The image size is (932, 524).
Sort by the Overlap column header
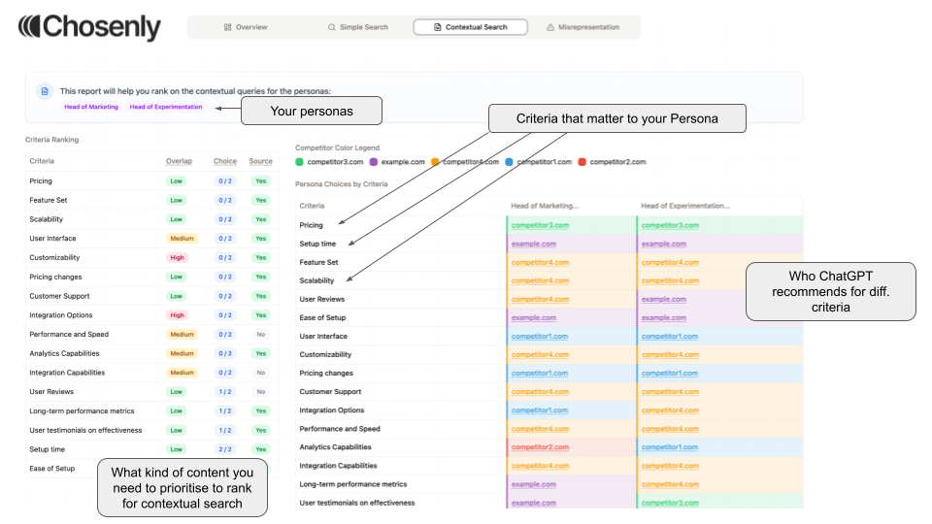tap(179, 161)
